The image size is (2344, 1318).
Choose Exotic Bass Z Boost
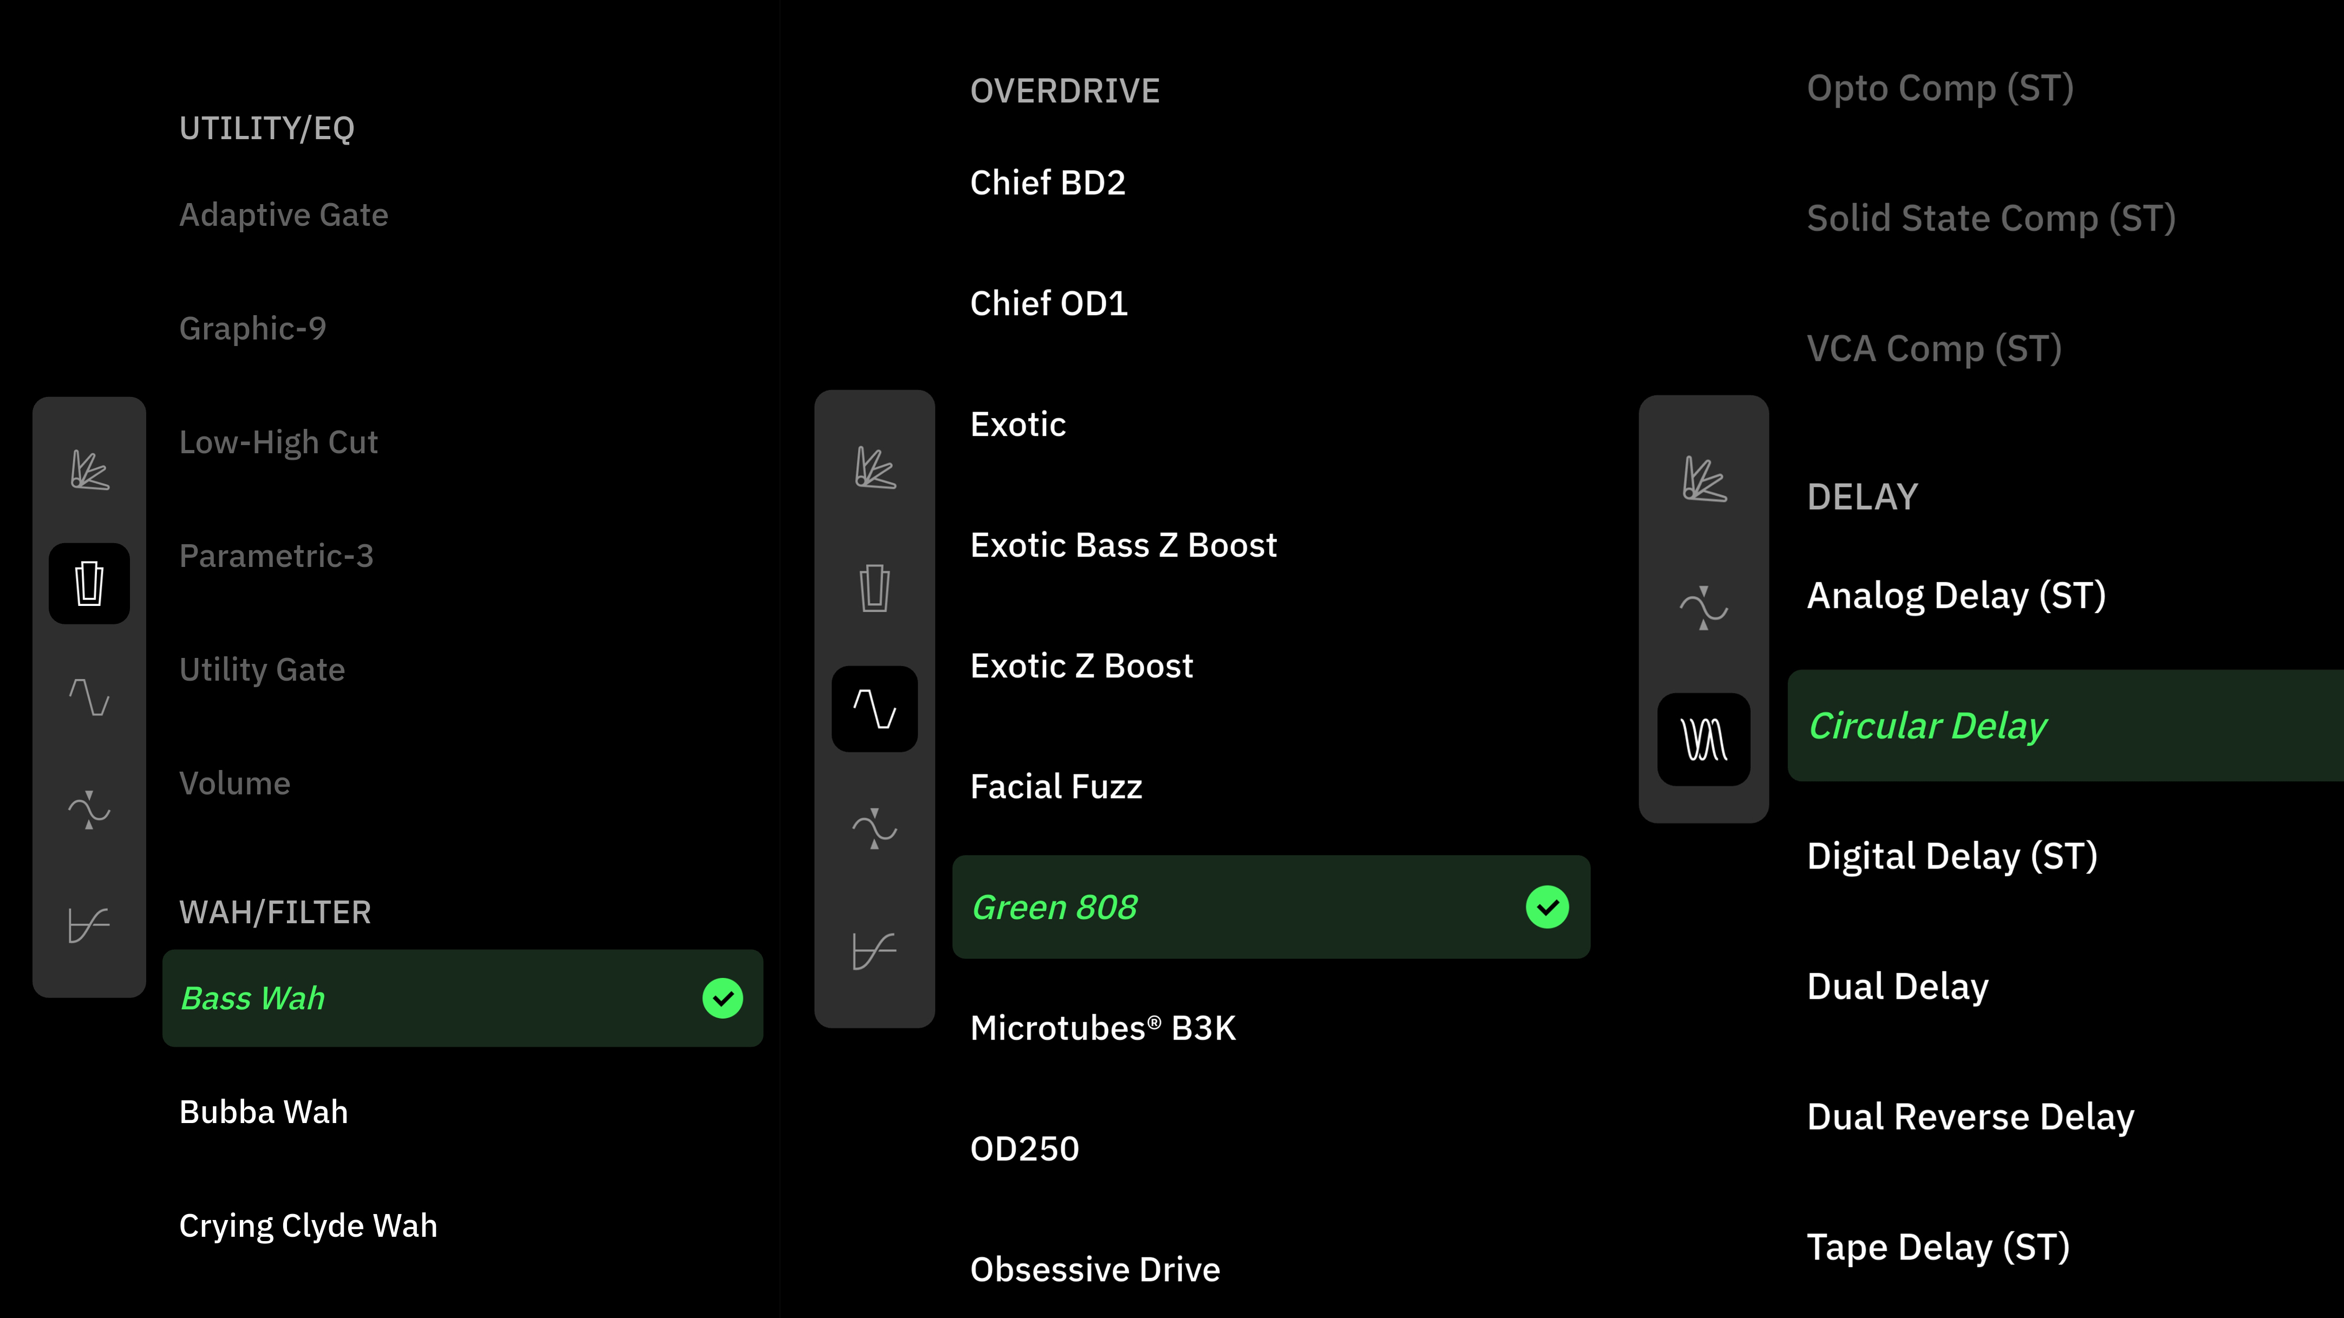(1123, 545)
